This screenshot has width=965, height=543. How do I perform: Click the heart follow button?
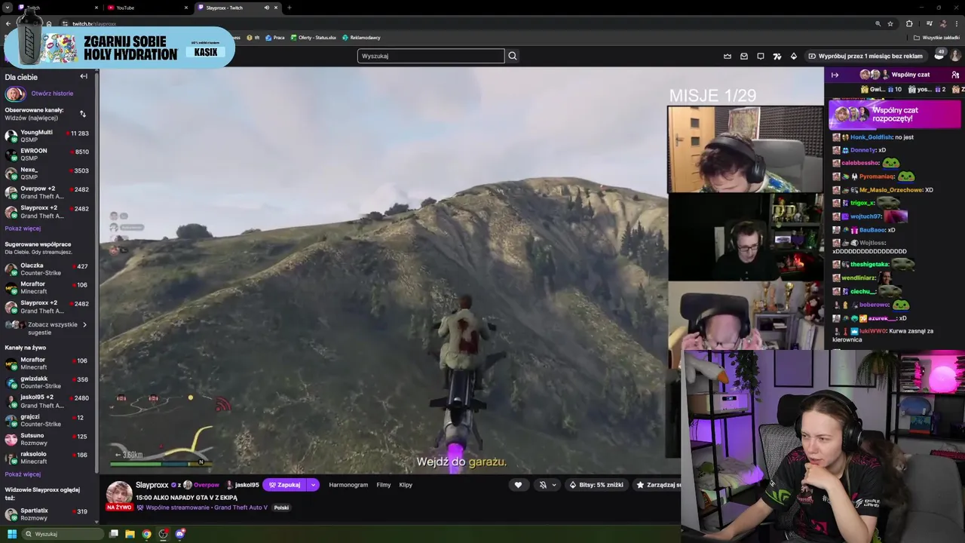pyautogui.click(x=518, y=485)
